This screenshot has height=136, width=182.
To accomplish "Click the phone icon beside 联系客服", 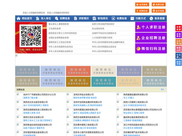I will pyautogui.click(x=151, y=18).
